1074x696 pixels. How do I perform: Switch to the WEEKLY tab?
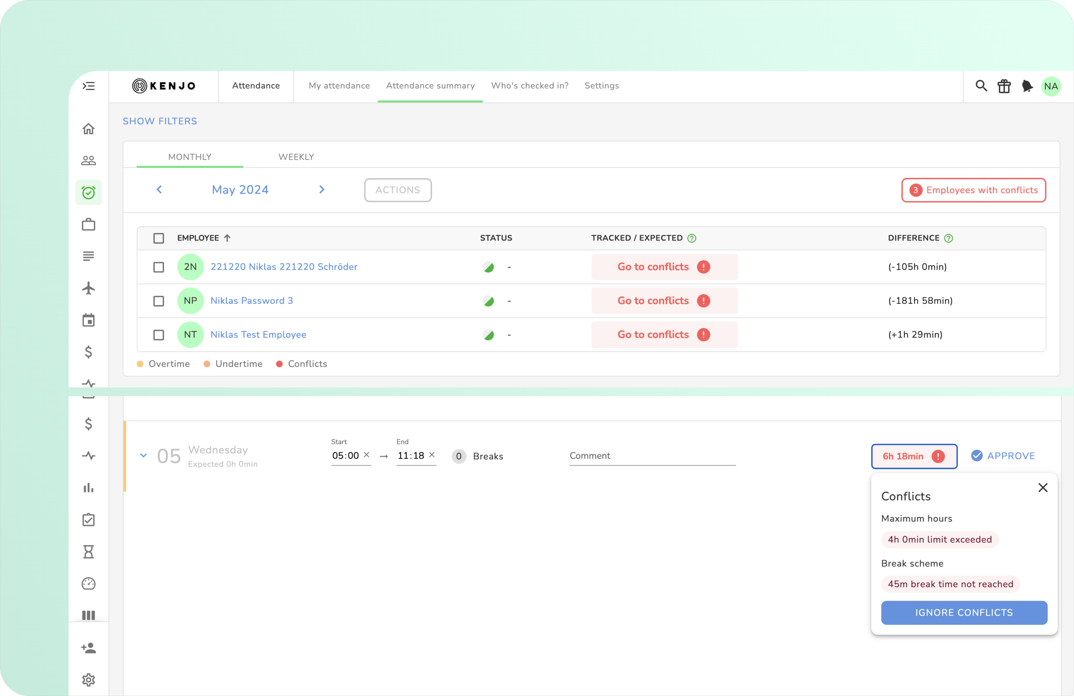click(x=296, y=157)
